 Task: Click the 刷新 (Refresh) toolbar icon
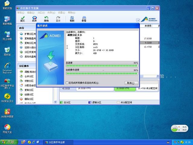pyautogui.click(x=72, y=19)
